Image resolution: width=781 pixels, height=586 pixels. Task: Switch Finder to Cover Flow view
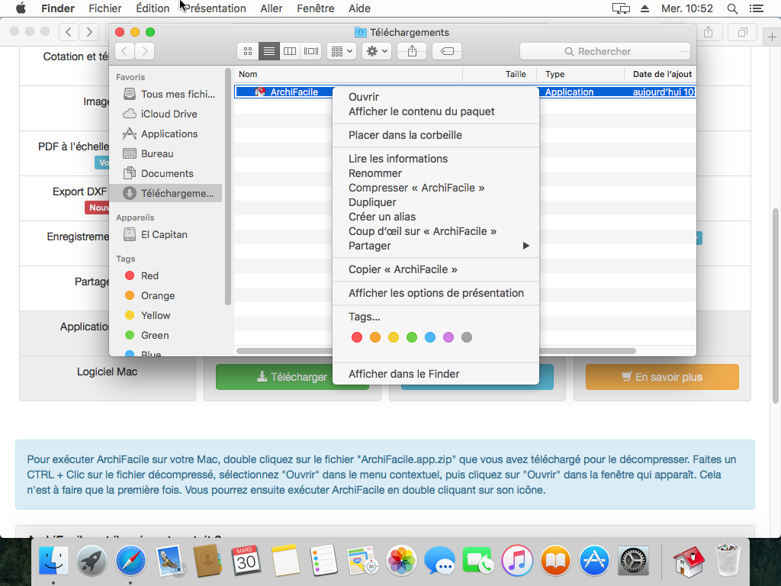[x=310, y=51]
